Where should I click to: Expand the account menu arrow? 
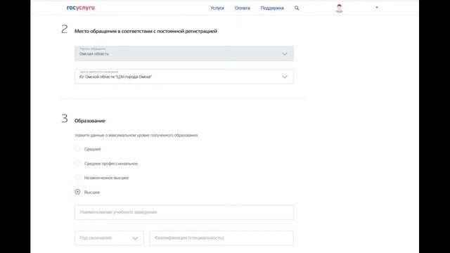377,8
